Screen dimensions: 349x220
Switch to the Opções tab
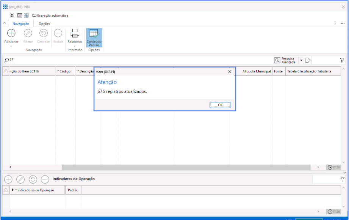point(44,24)
